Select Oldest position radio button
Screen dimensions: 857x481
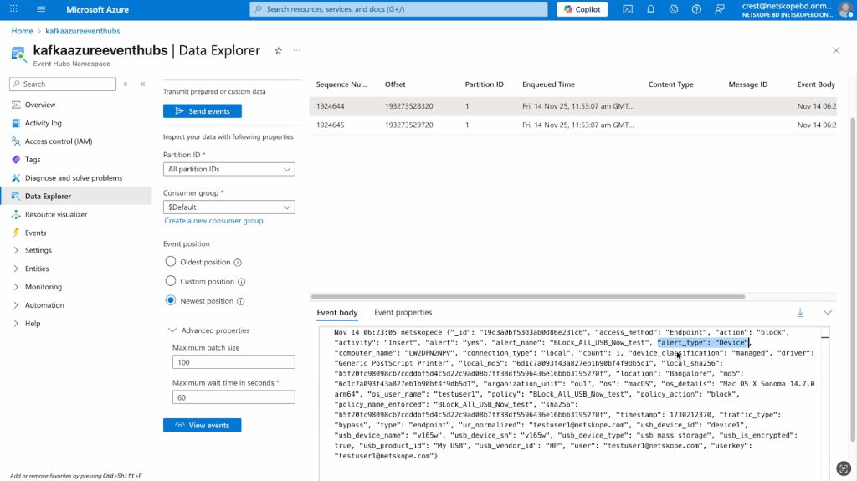[171, 262]
